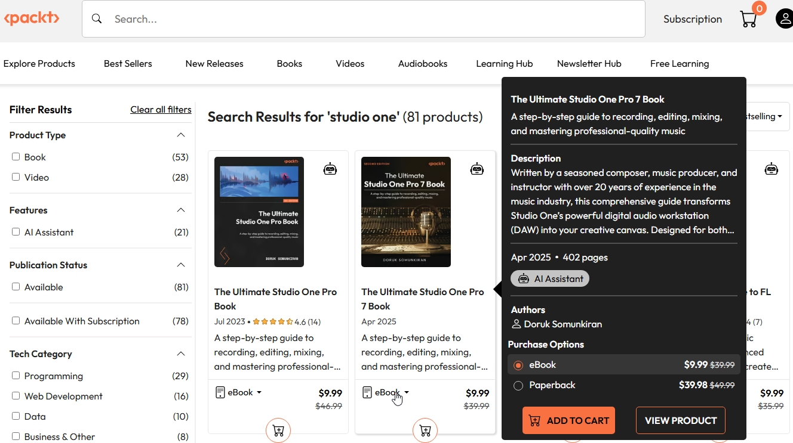Open the Videos menu item
The height and width of the screenshot is (443, 793).
pyautogui.click(x=350, y=64)
